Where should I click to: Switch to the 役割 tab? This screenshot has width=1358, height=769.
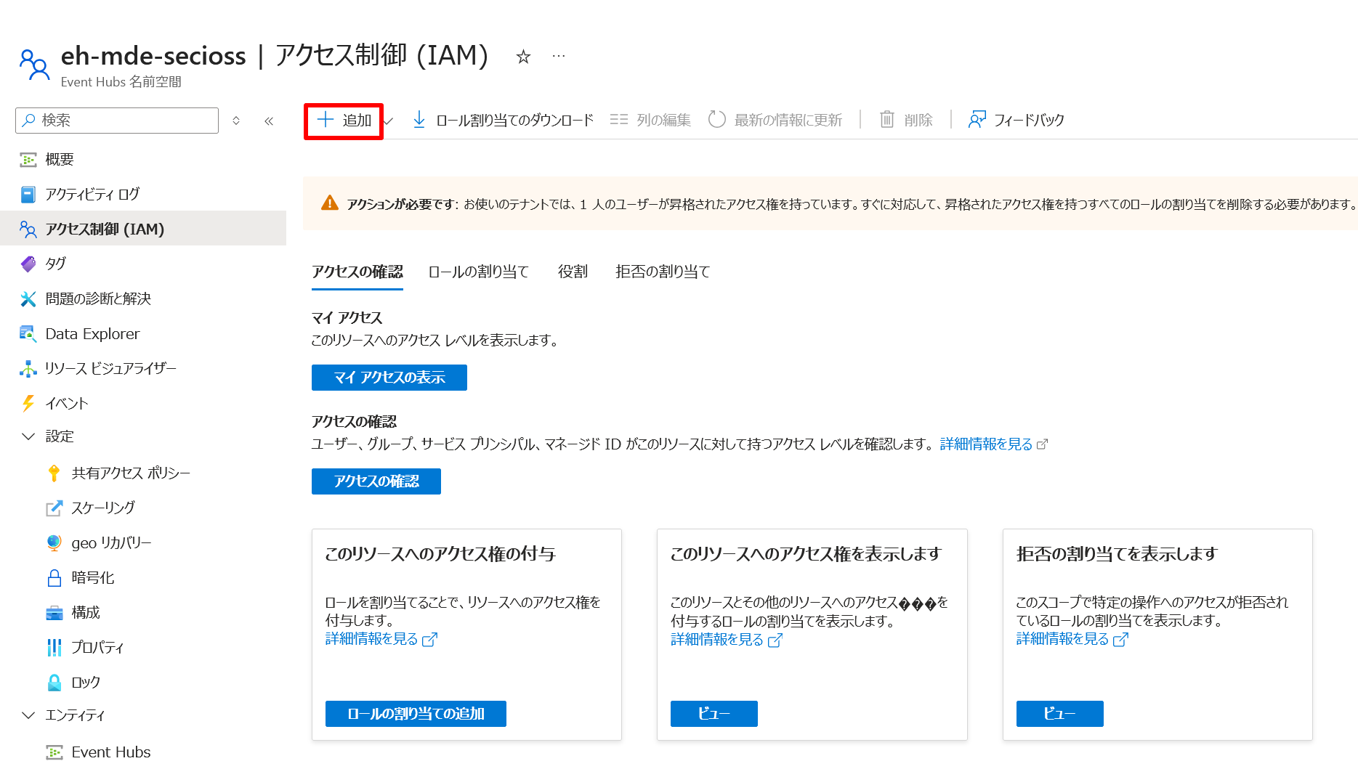point(573,272)
